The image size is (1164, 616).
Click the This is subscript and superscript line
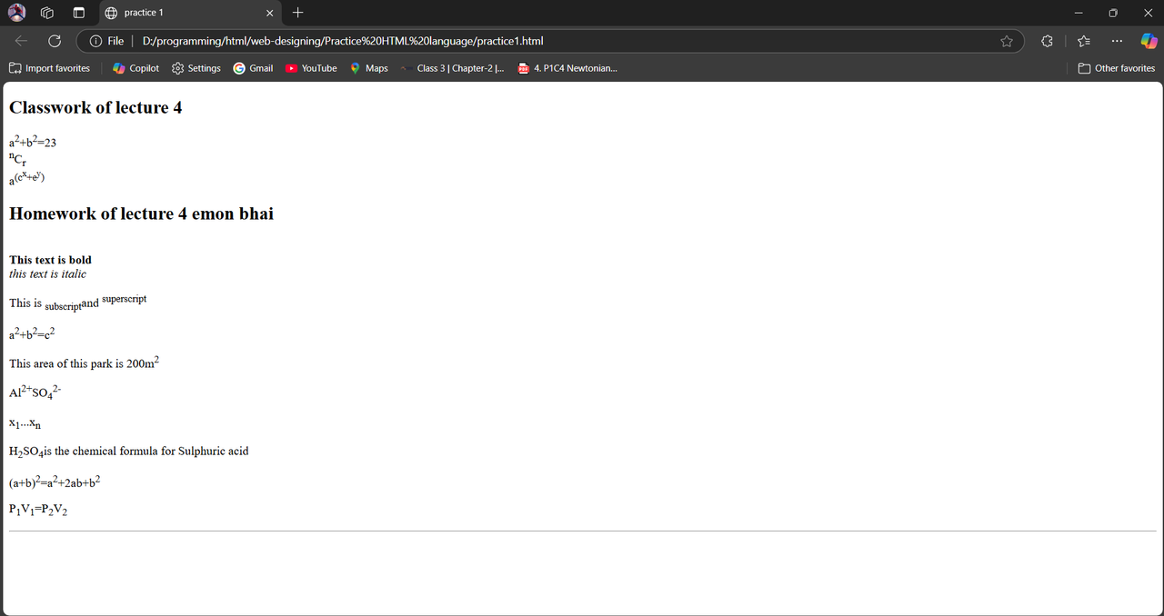click(77, 302)
